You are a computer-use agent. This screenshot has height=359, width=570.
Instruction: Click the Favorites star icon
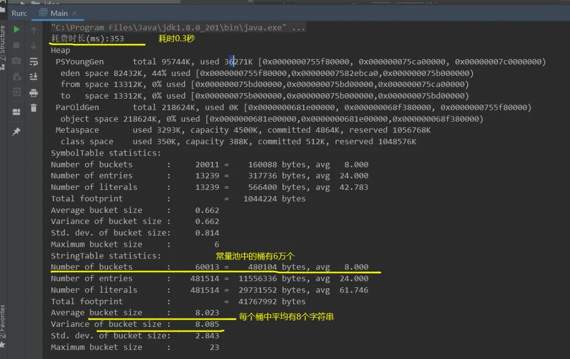(x=3, y=344)
